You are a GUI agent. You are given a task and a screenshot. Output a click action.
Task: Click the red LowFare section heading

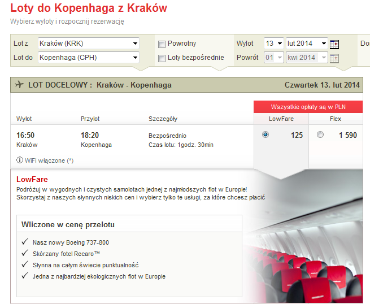[32, 179]
